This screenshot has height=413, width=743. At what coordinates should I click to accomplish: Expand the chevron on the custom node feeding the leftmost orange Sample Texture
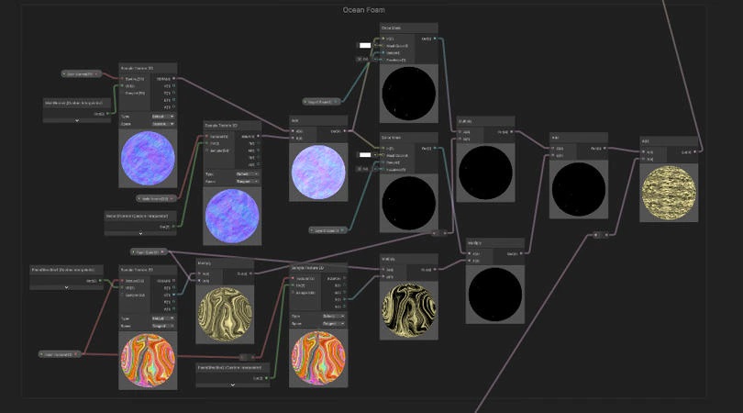click(66, 287)
